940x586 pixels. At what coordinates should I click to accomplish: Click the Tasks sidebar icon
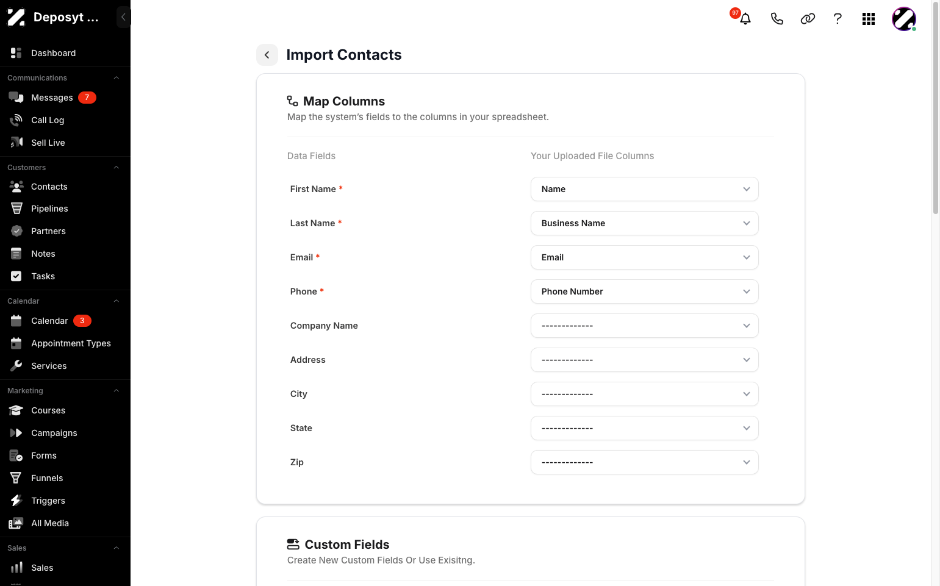click(x=16, y=276)
